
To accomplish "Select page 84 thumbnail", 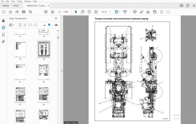I will (x=44, y=94).
